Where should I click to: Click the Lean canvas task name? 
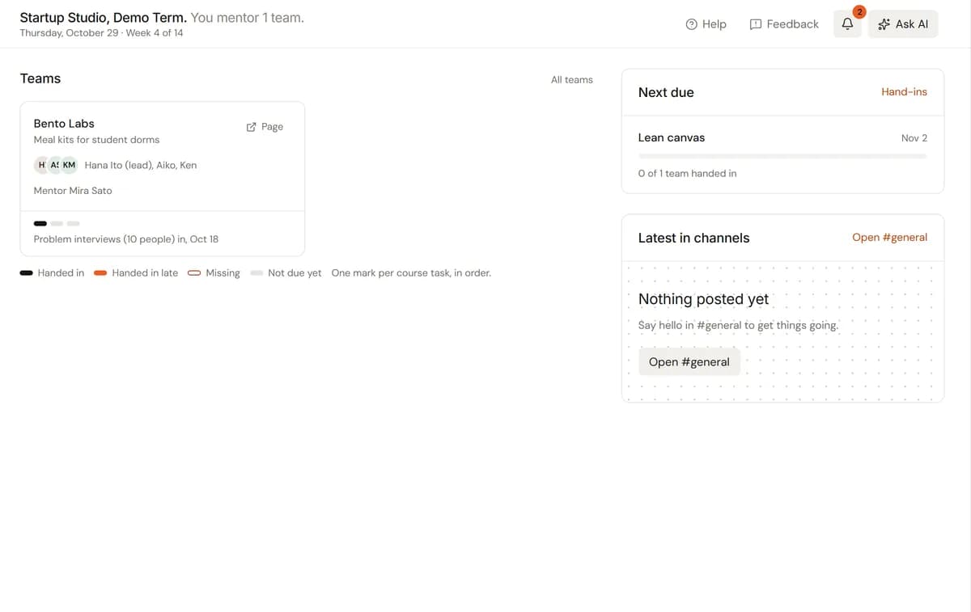[672, 137]
